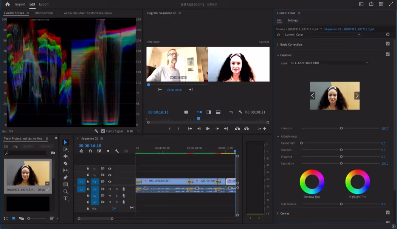This screenshot has width=397, height=229.
Task: Click Shot or Frame Comparison icon
Action: tap(186, 112)
